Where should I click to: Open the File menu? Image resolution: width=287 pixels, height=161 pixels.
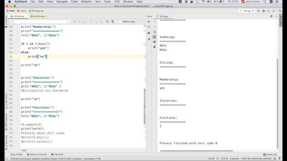click(33, 2)
